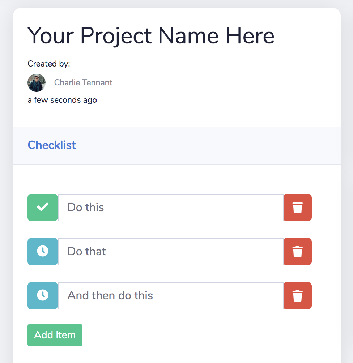
Task: Click trash icon for And then do this
Action: [298, 296]
